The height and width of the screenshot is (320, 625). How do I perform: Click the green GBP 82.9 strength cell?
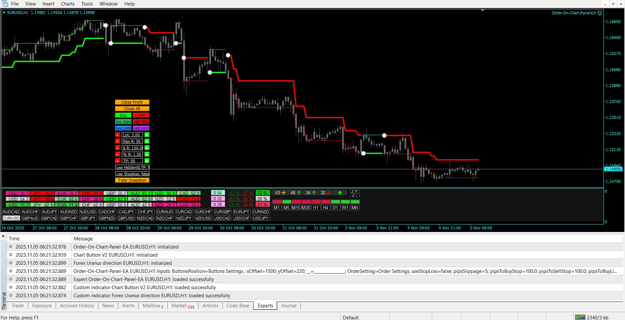[116, 199]
